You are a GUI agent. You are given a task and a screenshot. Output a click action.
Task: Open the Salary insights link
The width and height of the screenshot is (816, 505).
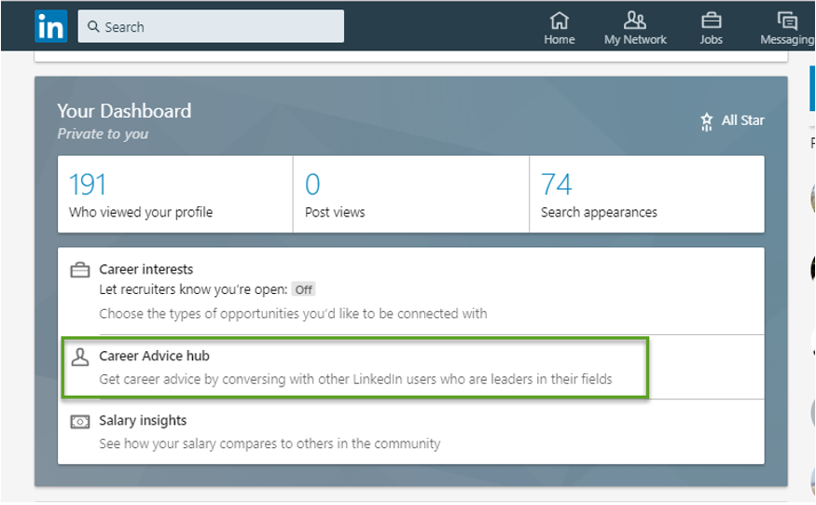point(143,421)
